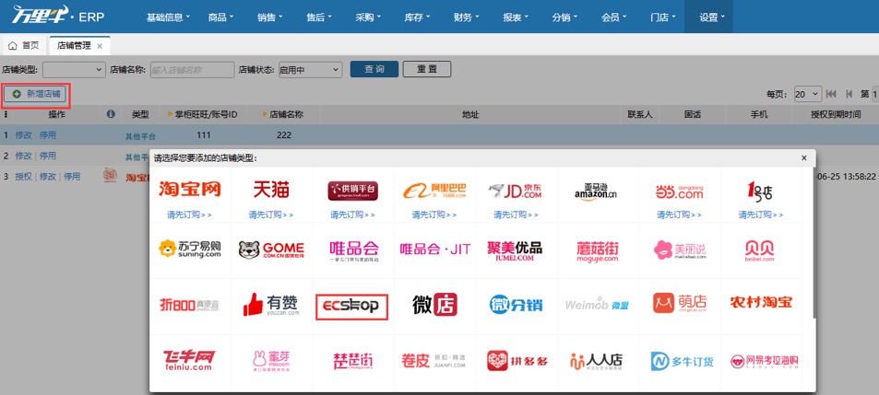The image size is (879, 395).
Task: Go to the previous page arrow icon
Action: pos(849,94)
